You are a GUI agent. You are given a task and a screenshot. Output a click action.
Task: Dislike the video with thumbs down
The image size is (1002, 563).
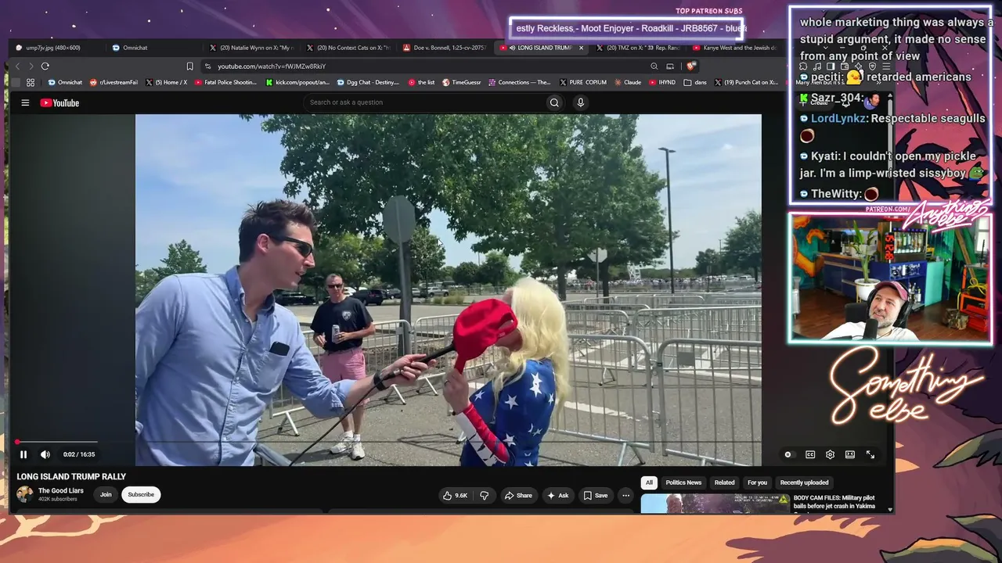coord(485,495)
